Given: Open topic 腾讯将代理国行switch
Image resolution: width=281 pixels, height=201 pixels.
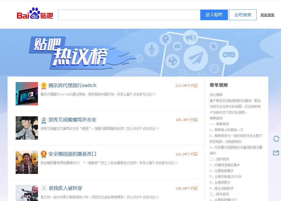Looking at the screenshot, I should coord(72,85).
